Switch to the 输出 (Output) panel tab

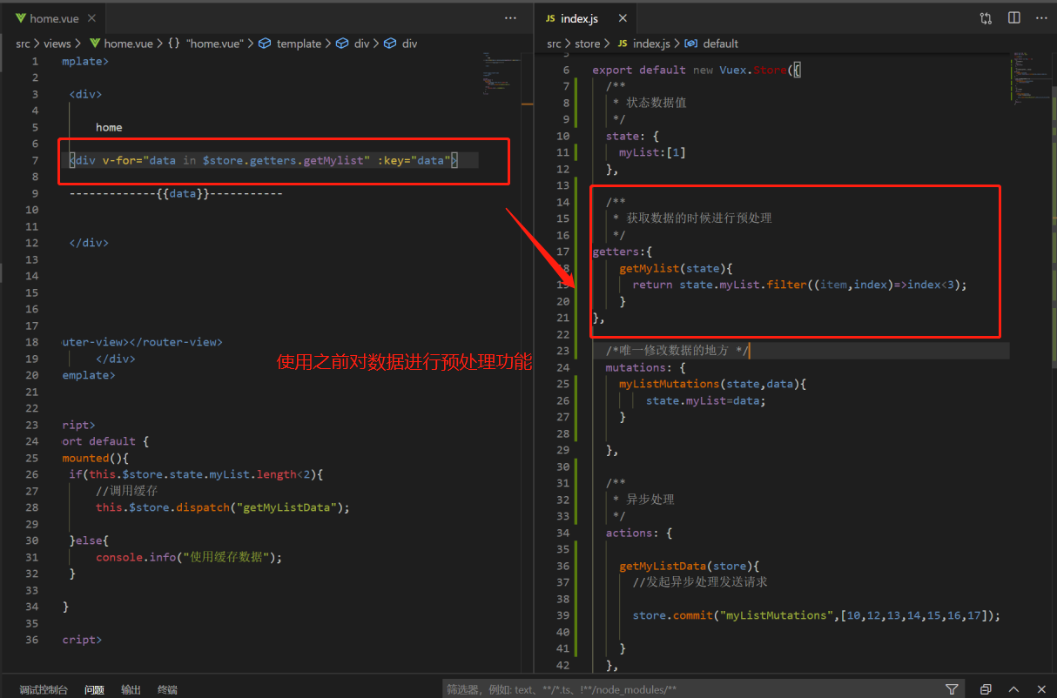131,689
